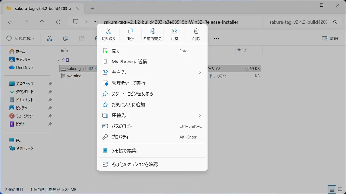346x194 pixels.
Task: Toggle the 詳細 details pane button
Action: click(330, 38)
